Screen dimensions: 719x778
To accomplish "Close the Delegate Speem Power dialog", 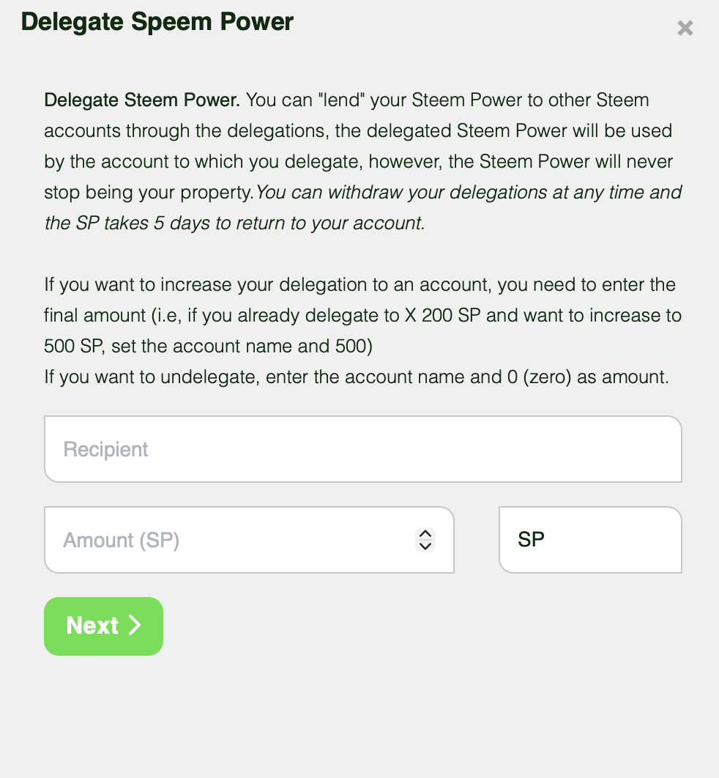I will pyautogui.click(x=685, y=29).
